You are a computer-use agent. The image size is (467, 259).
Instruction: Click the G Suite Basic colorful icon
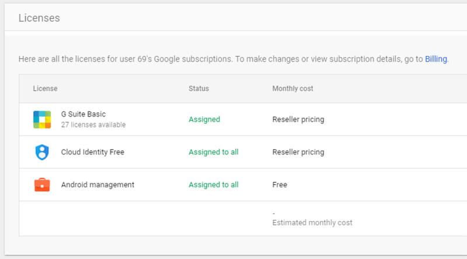point(42,119)
